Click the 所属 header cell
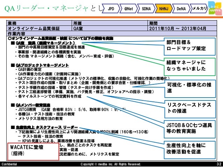Viewport: 223px width, 167px height. [110, 23]
